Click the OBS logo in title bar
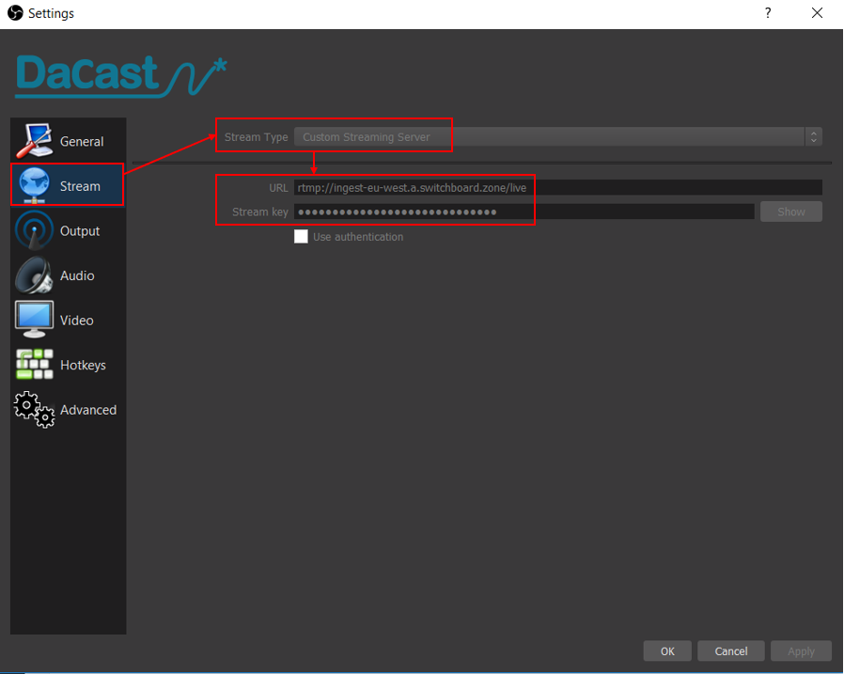 tap(15, 12)
